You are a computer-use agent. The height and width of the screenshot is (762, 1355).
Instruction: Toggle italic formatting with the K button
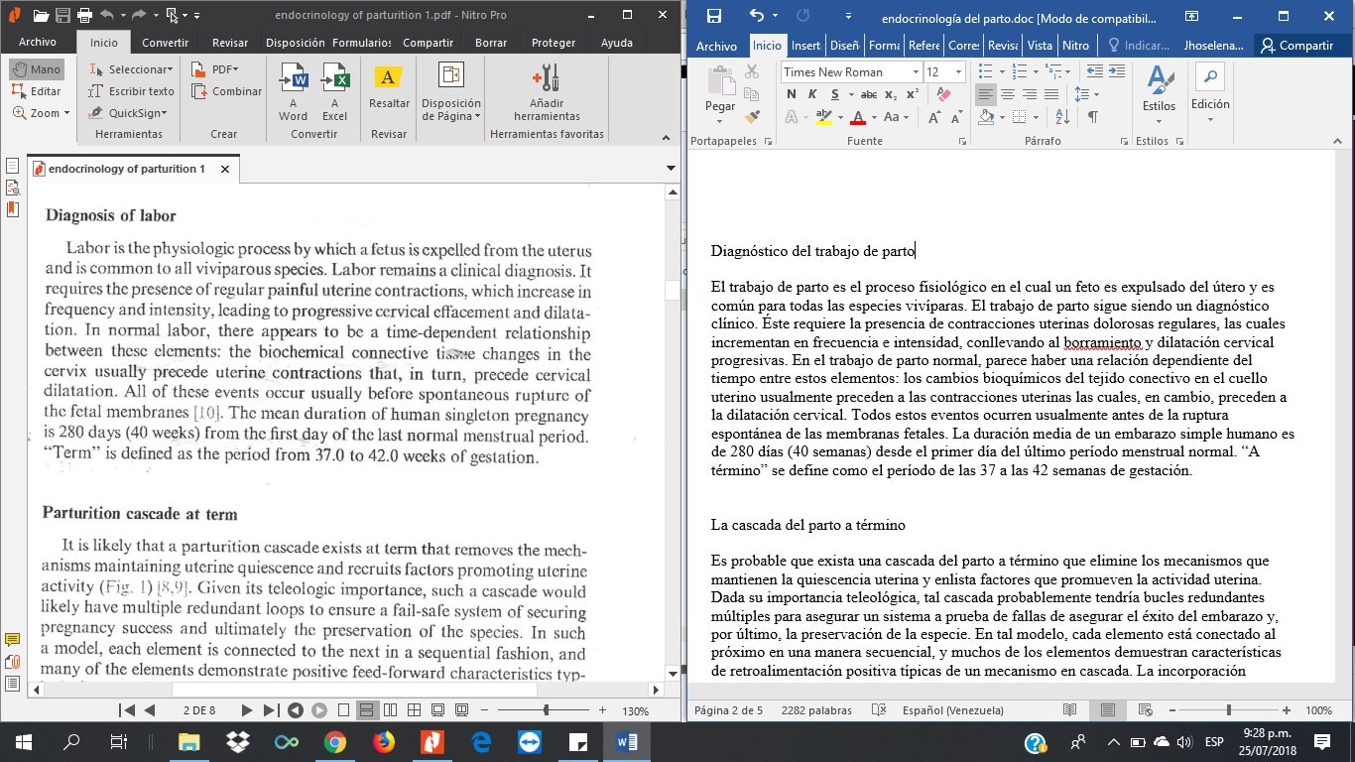click(x=812, y=94)
